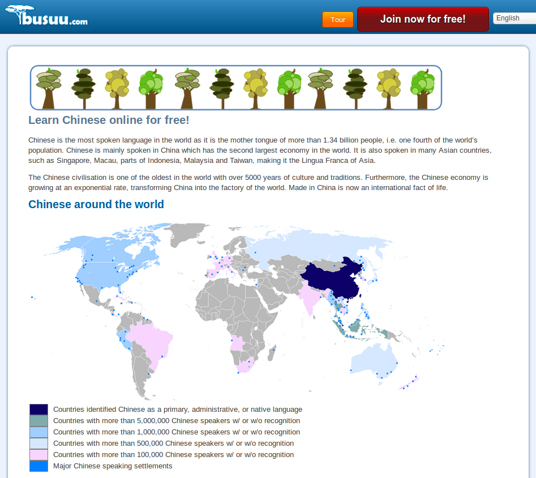
Task: Select the teal 5,000,000 speakers legend swatch
Action: (38, 421)
